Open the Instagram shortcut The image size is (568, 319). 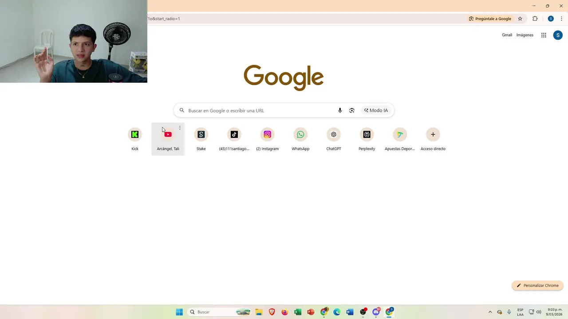pyautogui.click(x=267, y=139)
